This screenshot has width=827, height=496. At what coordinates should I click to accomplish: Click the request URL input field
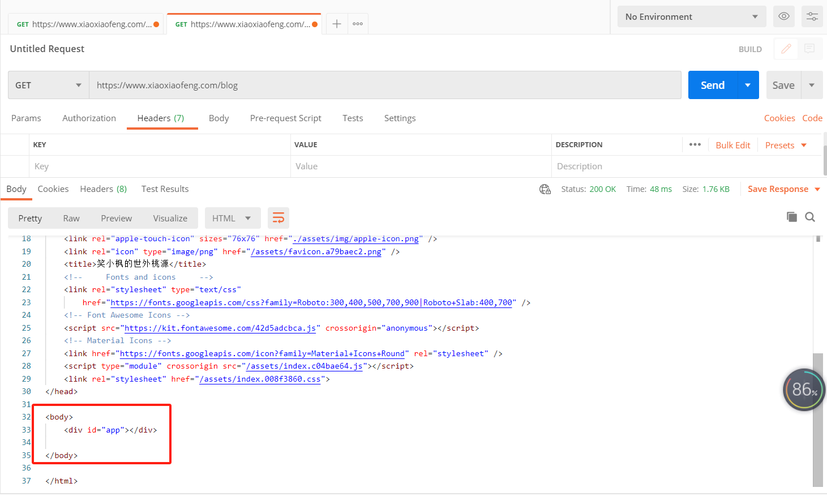click(x=385, y=85)
